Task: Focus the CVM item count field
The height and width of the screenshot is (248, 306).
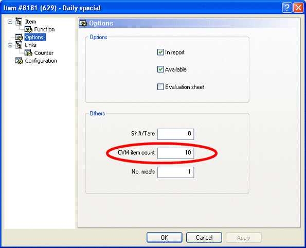Action: [x=176, y=153]
